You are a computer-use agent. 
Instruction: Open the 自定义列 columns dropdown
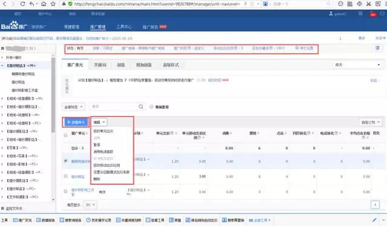click(370, 123)
